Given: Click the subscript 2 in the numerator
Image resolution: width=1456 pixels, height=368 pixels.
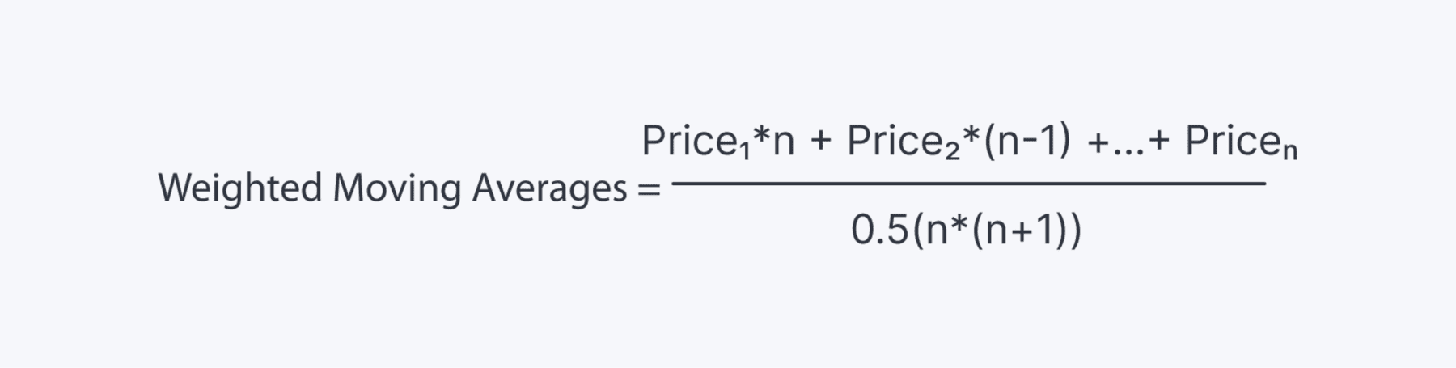Looking at the screenshot, I should coord(953,151).
